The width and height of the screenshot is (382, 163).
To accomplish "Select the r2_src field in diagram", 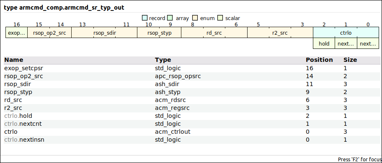I will click(280, 33).
